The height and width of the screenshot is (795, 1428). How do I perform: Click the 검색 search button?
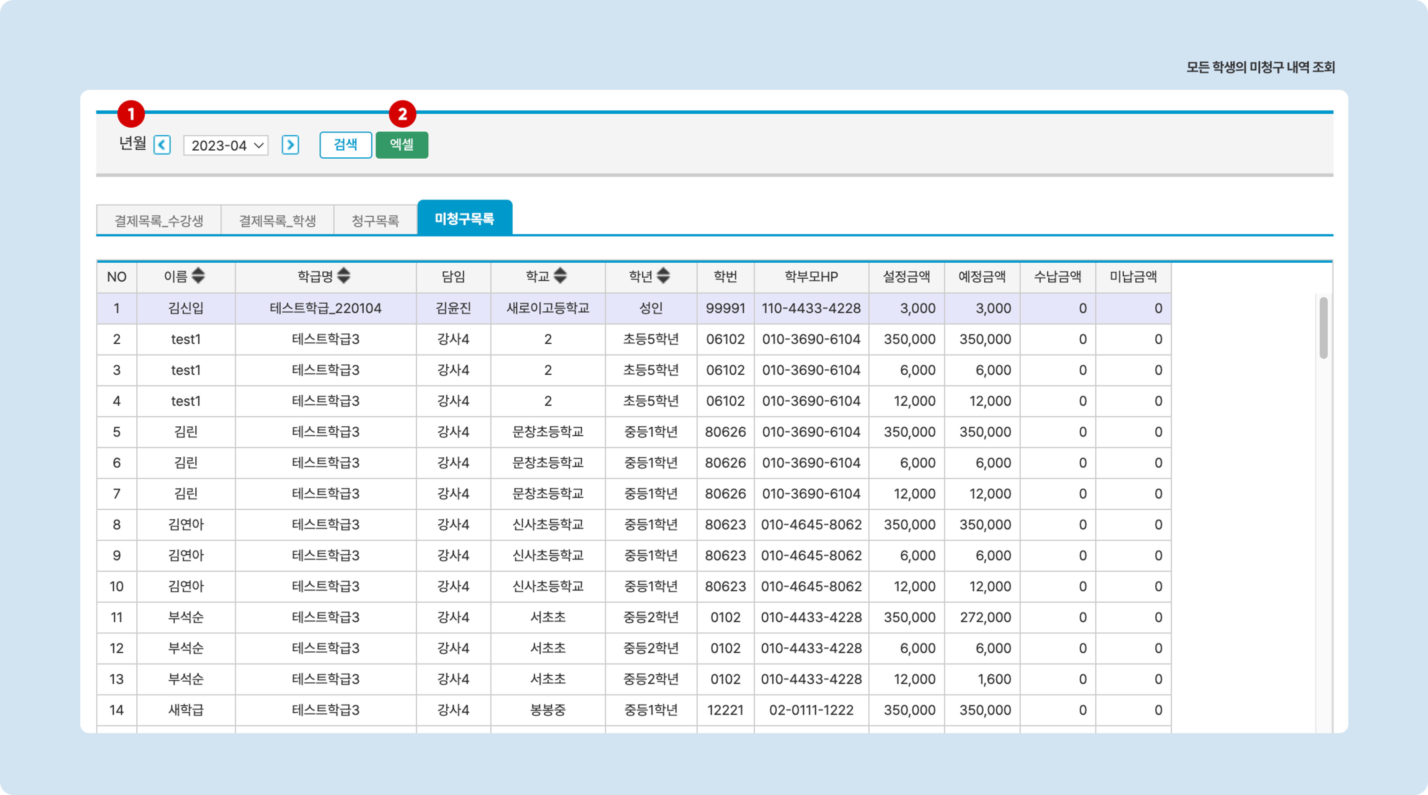[345, 145]
